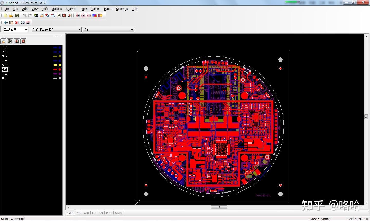Image resolution: width=370 pixels, height=221 pixels.
Task: Close the layer panel with X button
Action: [61, 36]
